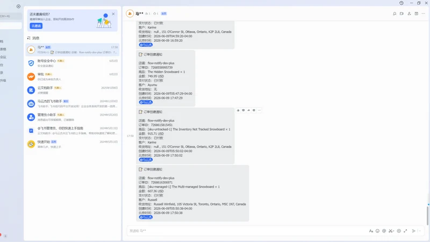Open the 飞书管理员 quick start guide message
This screenshot has height=242, width=430.
pos(73,131)
